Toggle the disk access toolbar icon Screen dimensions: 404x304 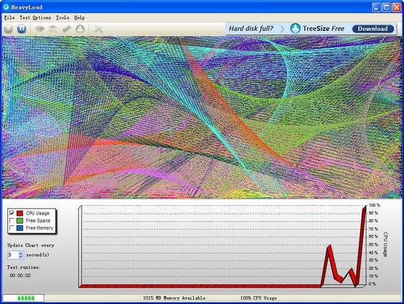[80, 29]
